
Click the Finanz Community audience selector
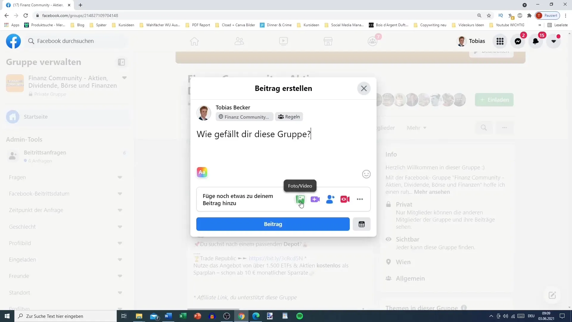click(244, 117)
